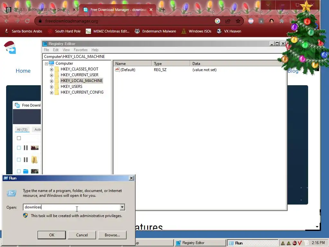This screenshot has height=247, width=329.
Task: Click OK in the Run dialog
Action: pyautogui.click(x=52, y=235)
